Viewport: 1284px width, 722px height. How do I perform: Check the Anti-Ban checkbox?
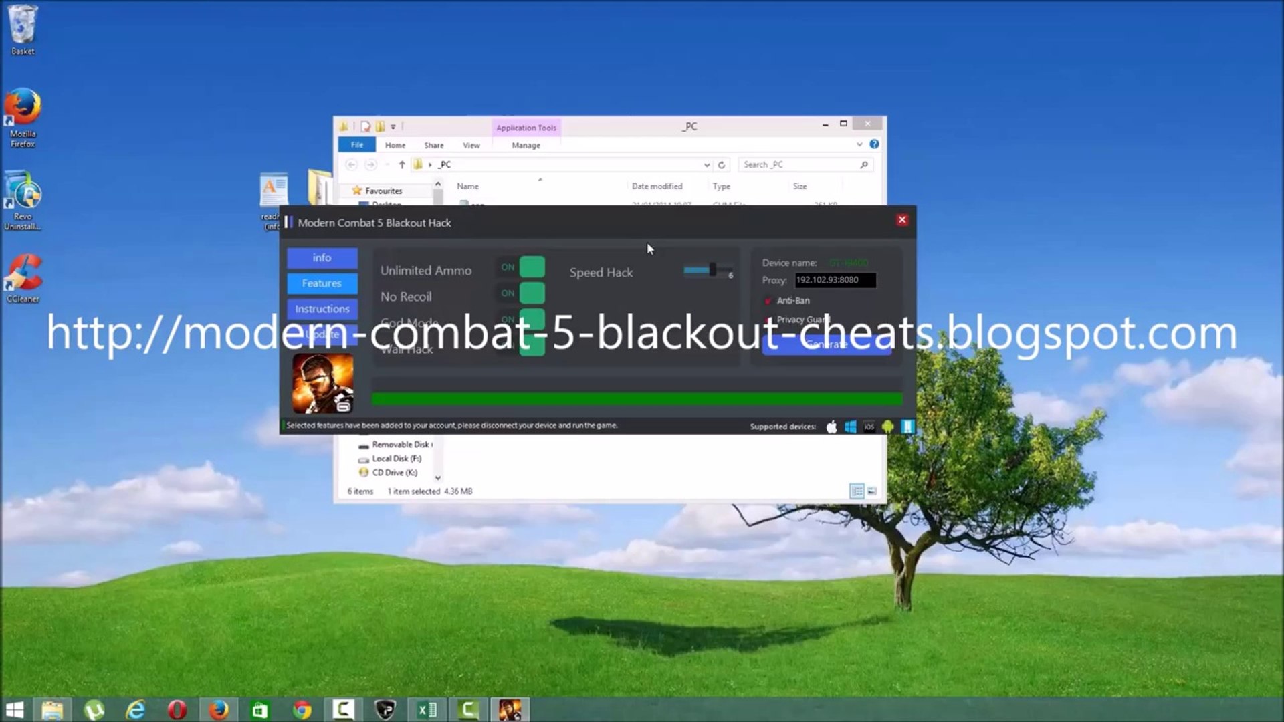coord(768,301)
